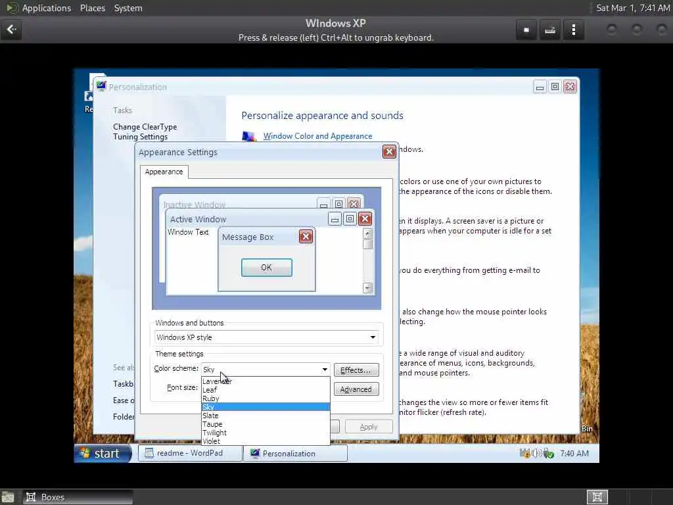Choose Slate color scheme
Image resolution: width=673 pixels, height=505 pixels.
[266, 416]
